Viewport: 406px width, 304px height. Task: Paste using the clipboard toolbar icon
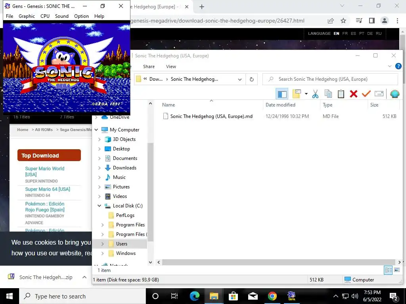pos(341,94)
